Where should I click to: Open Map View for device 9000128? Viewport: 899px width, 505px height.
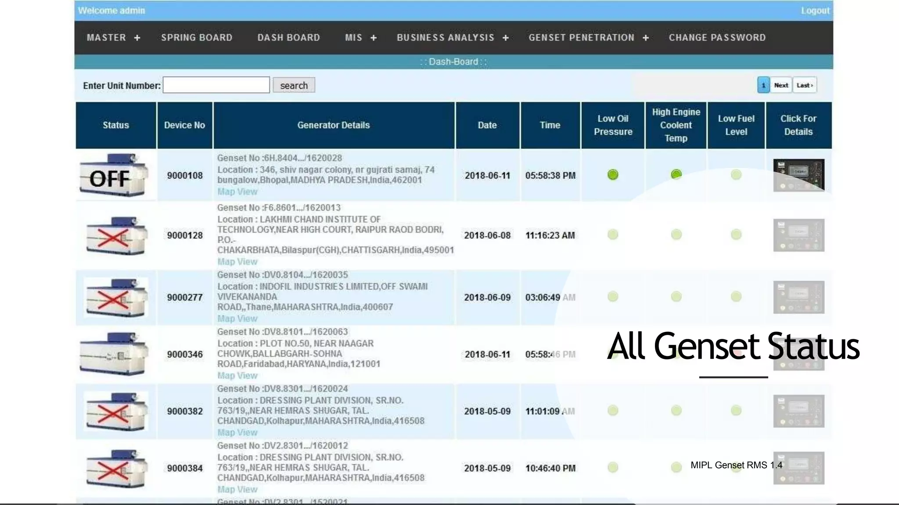coord(237,262)
